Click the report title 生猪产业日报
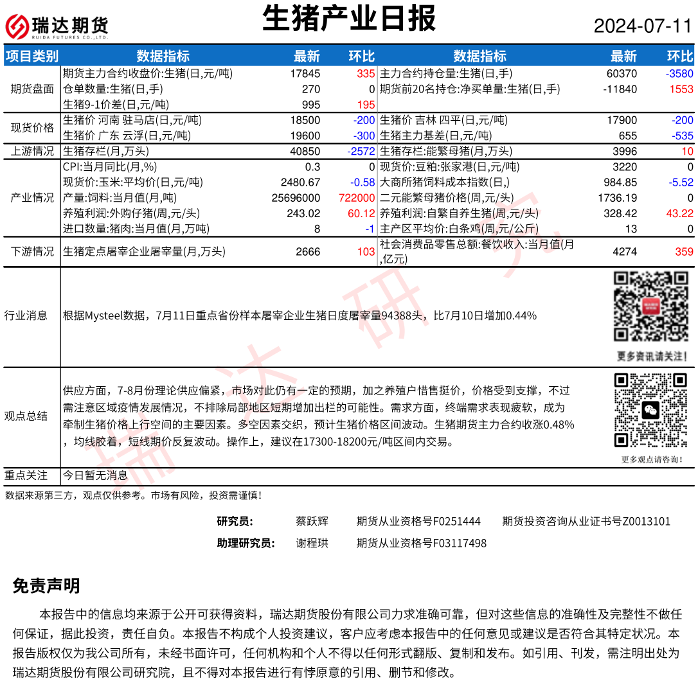The width and height of the screenshot is (698, 681). point(349,19)
